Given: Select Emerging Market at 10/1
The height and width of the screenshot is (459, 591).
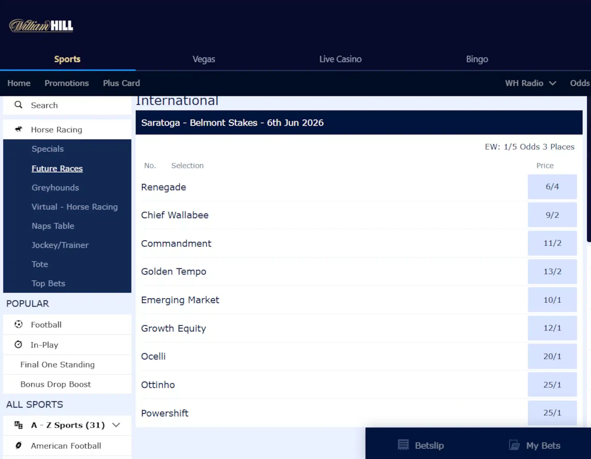Looking at the screenshot, I should (x=552, y=300).
